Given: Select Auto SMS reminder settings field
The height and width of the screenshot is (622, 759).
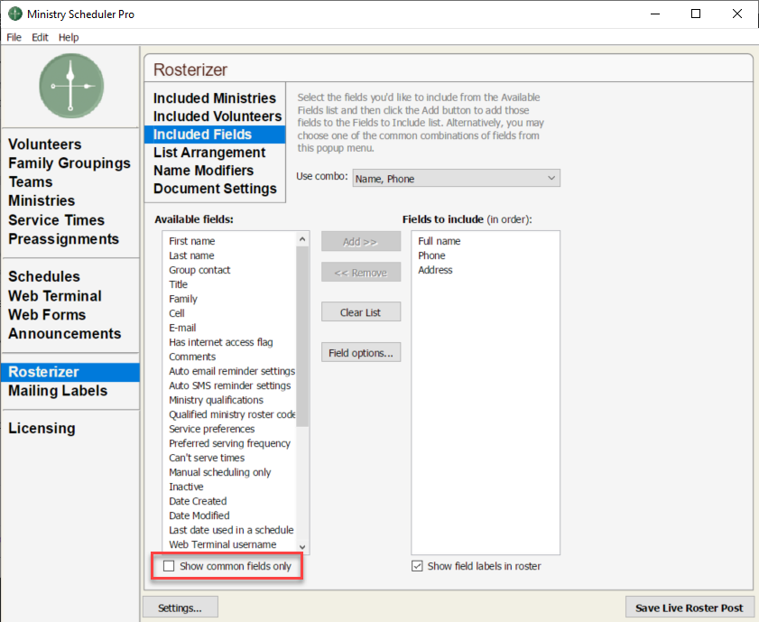Looking at the screenshot, I should click(x=229, y=385).
